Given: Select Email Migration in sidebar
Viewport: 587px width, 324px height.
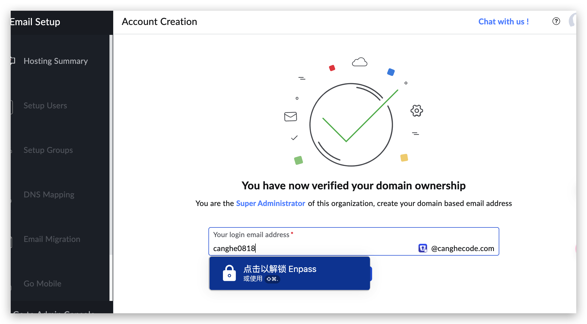Looking at the screenshot, I should 52,239.
